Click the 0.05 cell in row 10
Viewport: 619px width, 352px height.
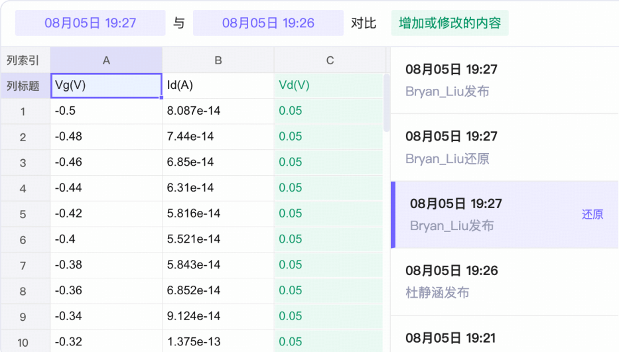coord(328,341)
